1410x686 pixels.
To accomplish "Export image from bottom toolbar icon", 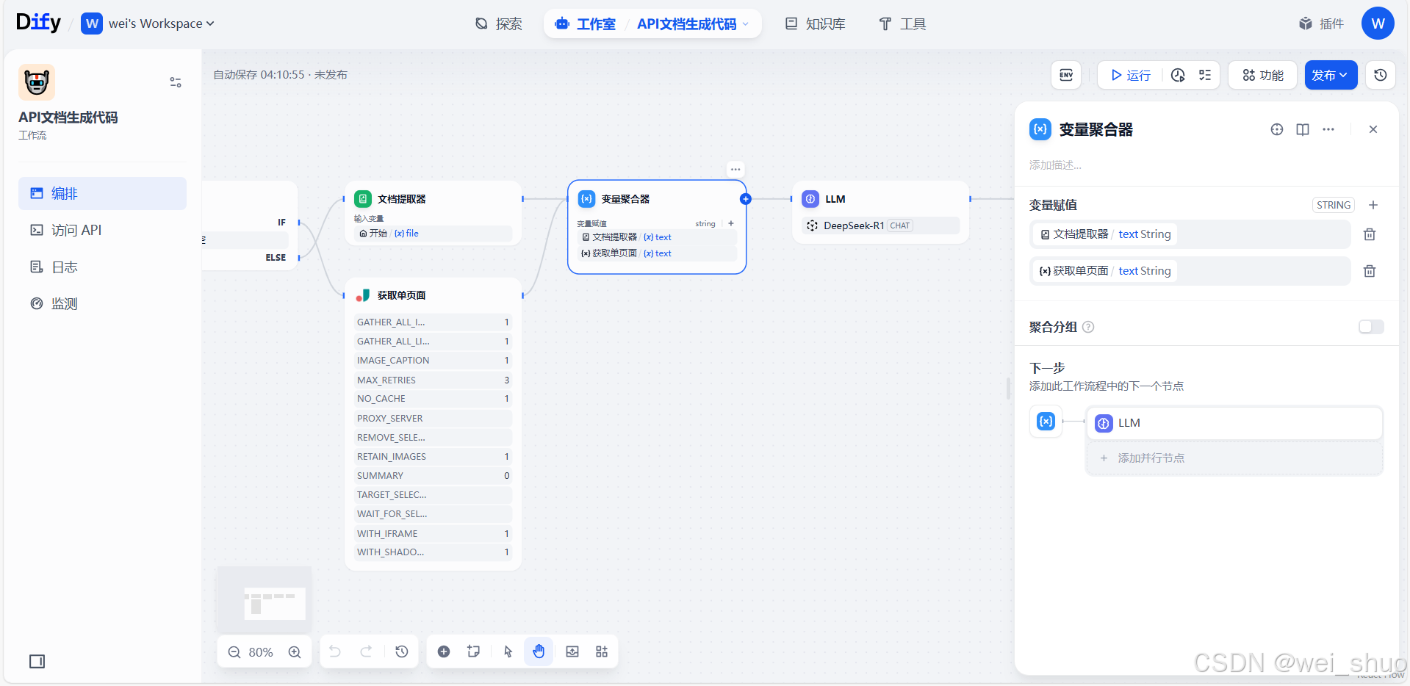I will tap(572, 651).
